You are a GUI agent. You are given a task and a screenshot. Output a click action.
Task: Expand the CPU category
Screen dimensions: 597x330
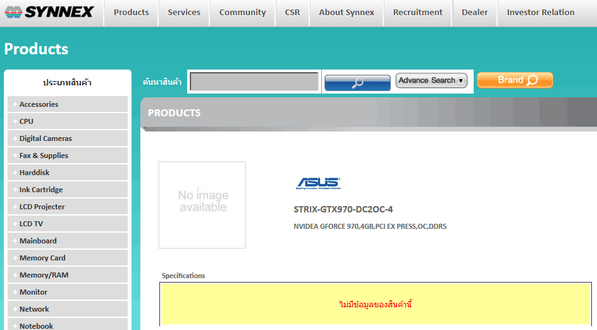tap(26, 121)
